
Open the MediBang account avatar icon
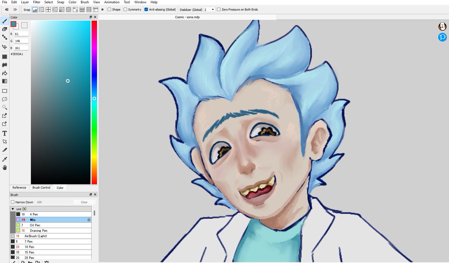(x=443, y=26)
